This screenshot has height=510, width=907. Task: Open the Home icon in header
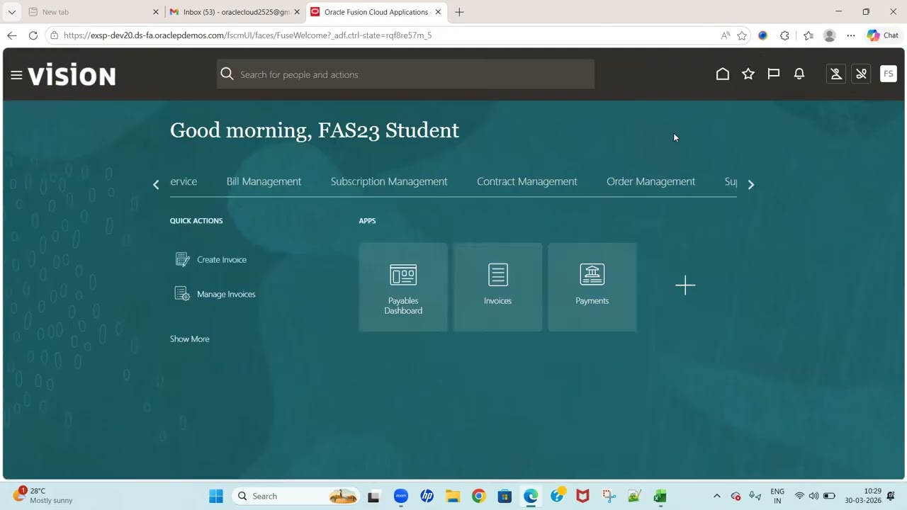(x=723, y=74)
